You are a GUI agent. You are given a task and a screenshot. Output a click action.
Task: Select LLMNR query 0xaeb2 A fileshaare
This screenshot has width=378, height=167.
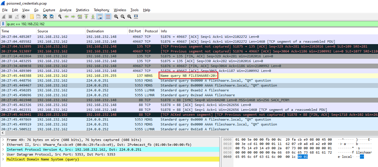(x=189, y=90)
